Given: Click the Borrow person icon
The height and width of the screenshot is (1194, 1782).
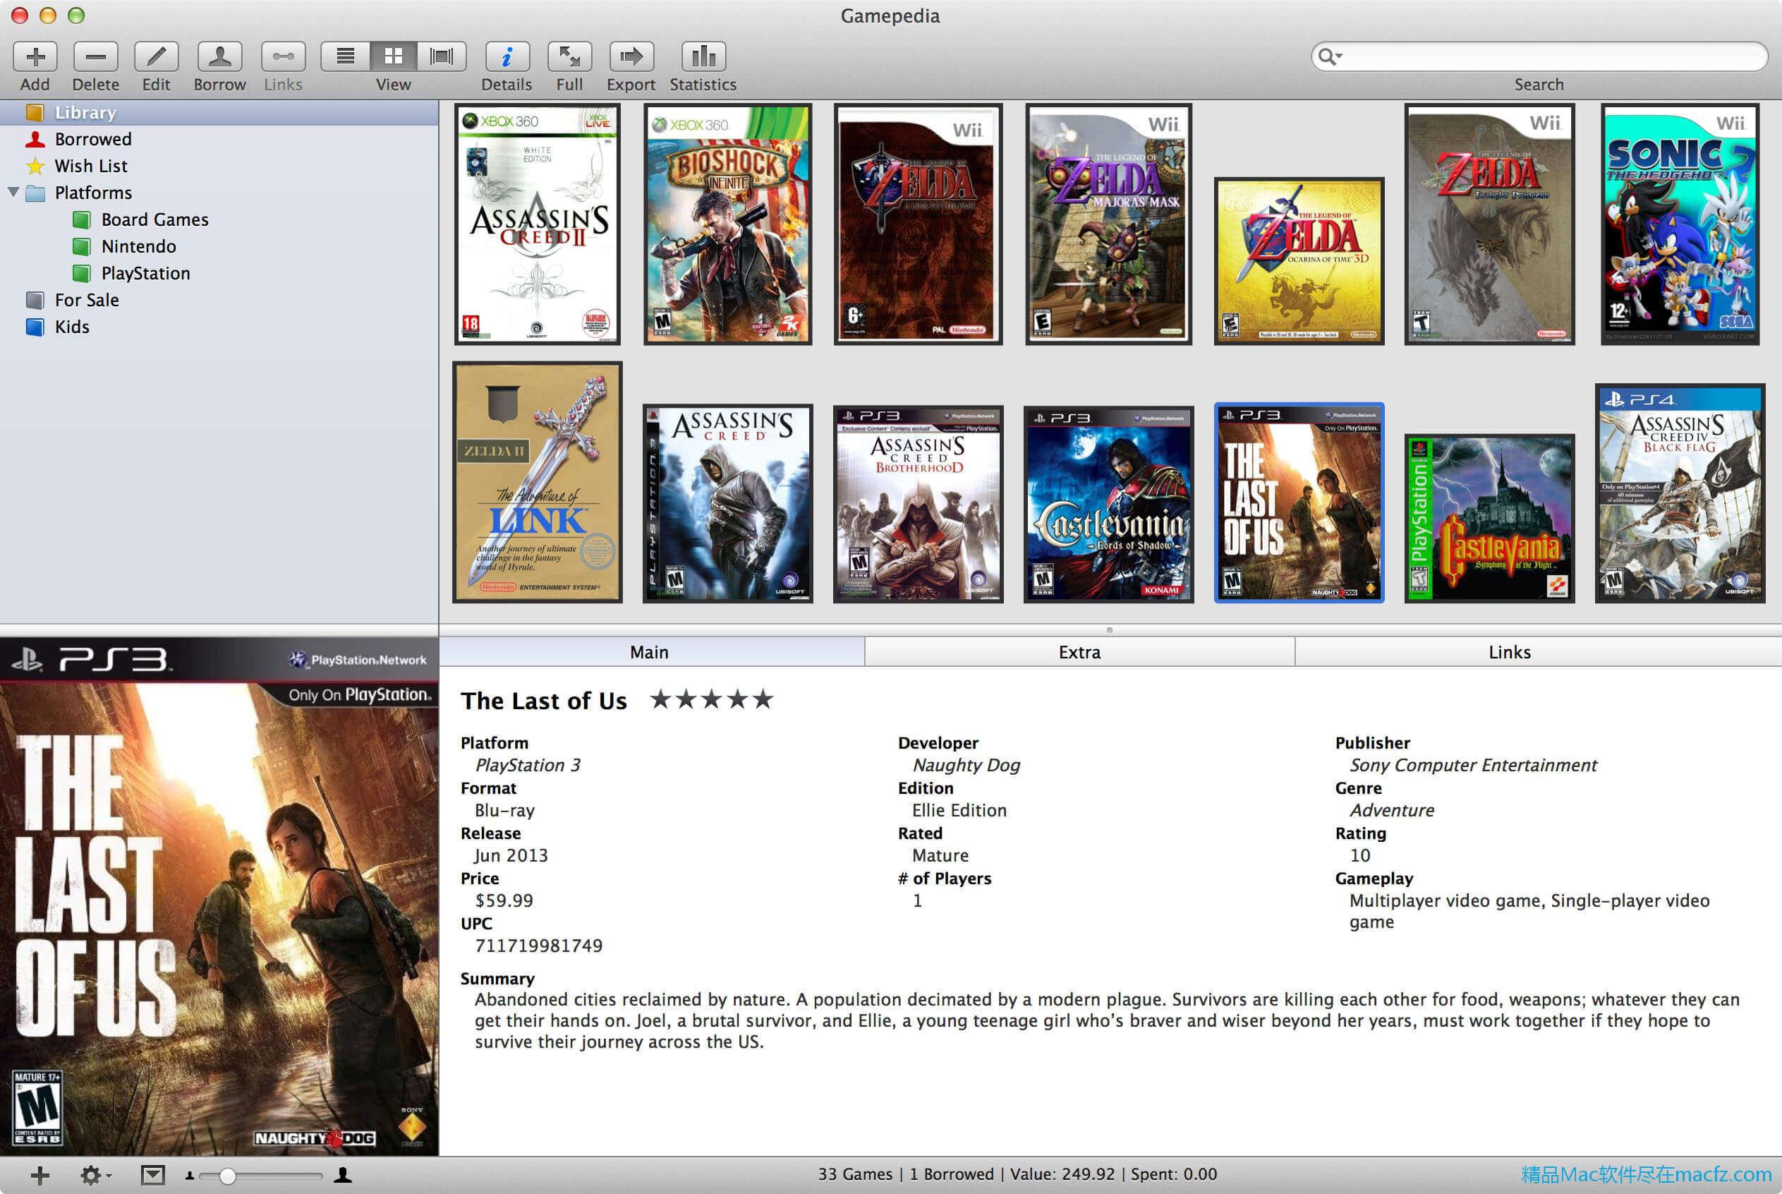Looking at the screenshot, I should pyautogui.click(x=220, y=56).
